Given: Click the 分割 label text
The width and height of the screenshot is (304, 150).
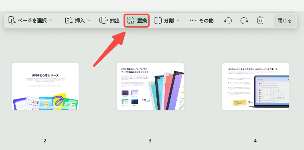Looking at the screenshot, I should tap(169, 20).
